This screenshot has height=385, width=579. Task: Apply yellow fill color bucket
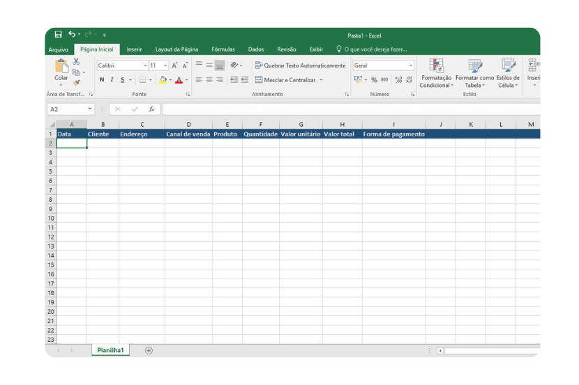click(163, 80)
